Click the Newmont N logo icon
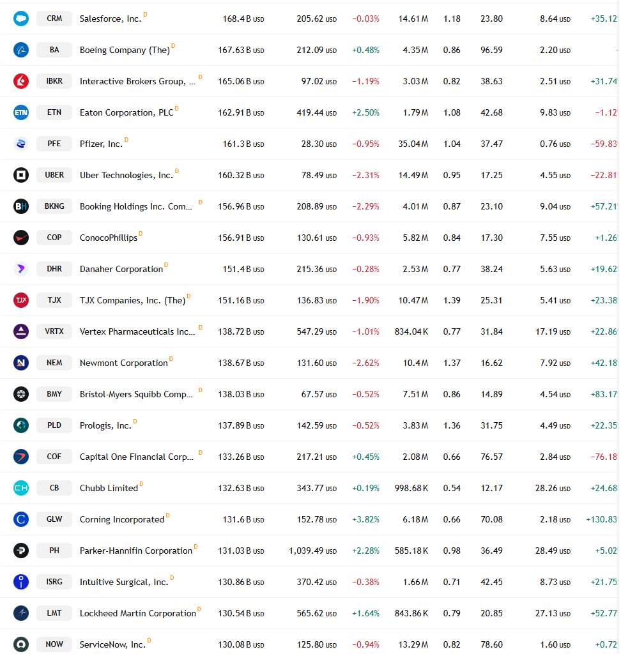The image size is (621, 654). 21,363
